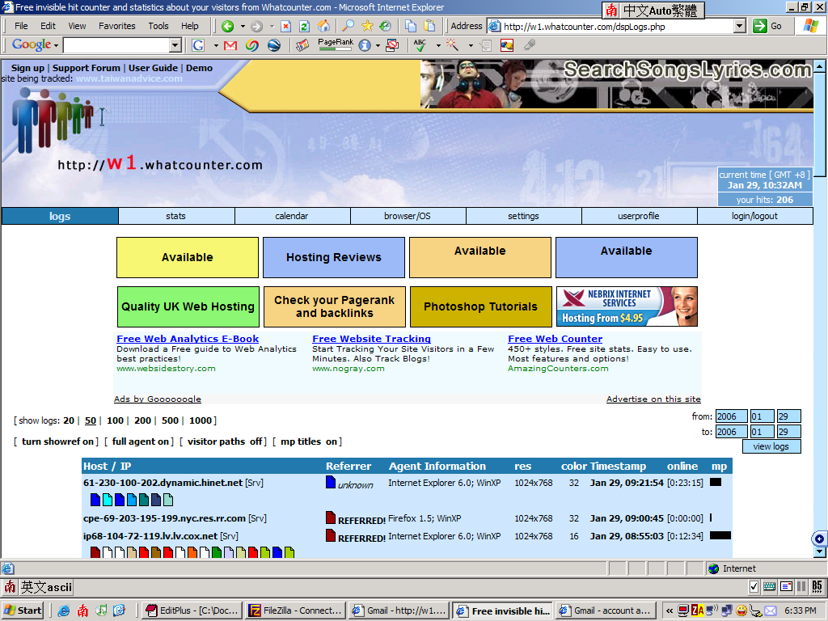Open the 'Free Web Analytics E-Book' link
The image size is (828, 621).
pyautogui.click(x=188, y=339)
